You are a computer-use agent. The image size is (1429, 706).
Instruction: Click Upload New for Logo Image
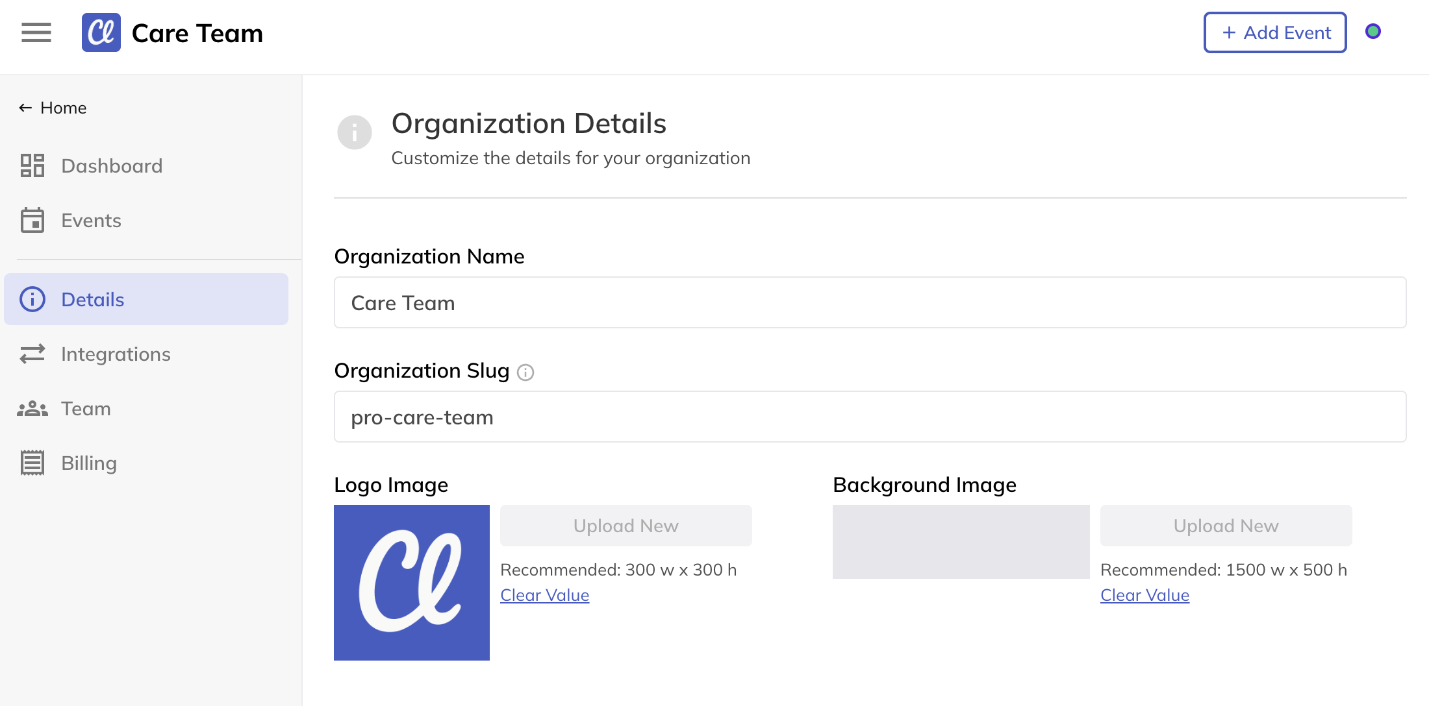[626, 526]
